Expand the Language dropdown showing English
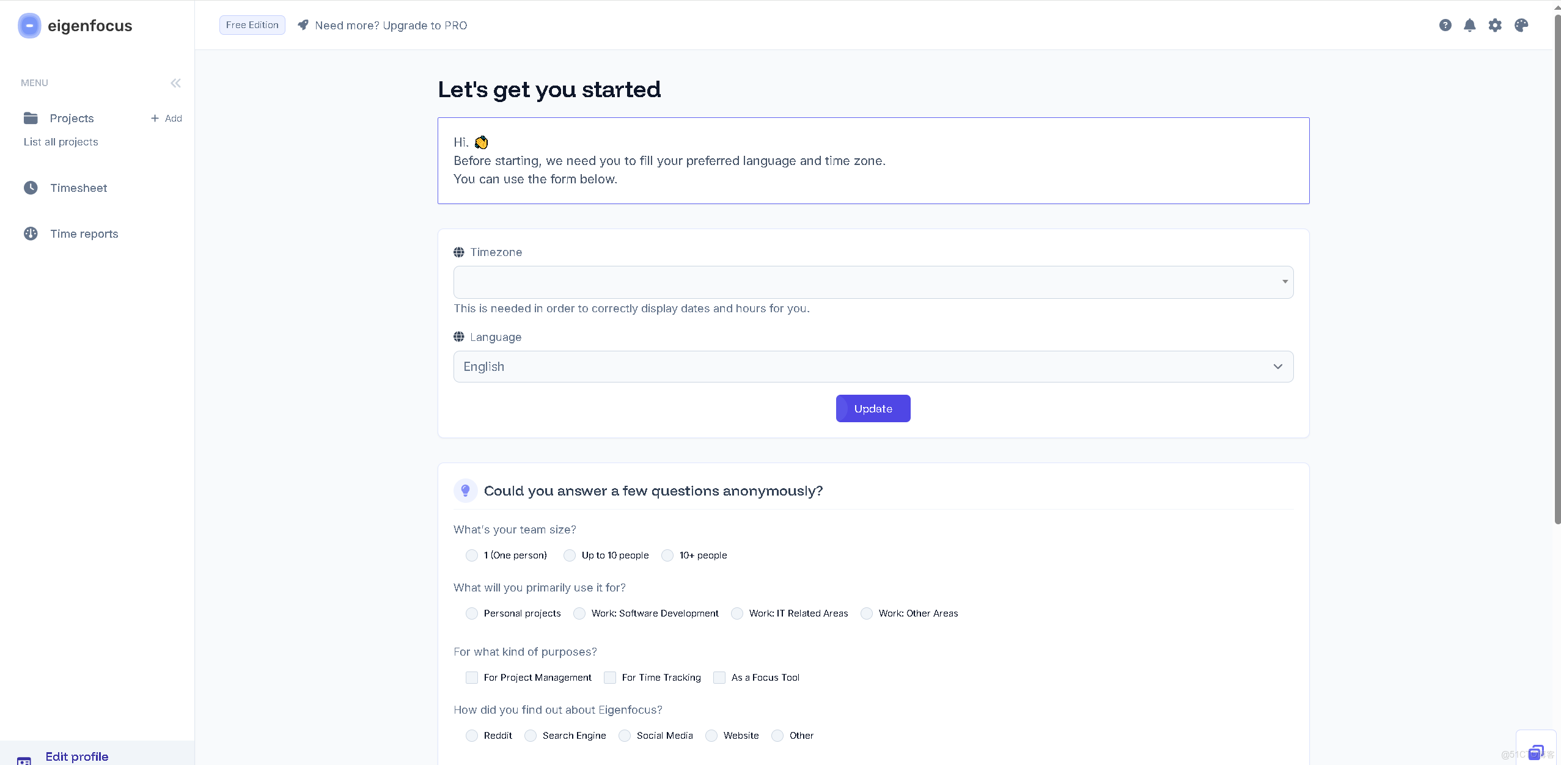This screenshot has height=765, width=1561. [873, 367]
